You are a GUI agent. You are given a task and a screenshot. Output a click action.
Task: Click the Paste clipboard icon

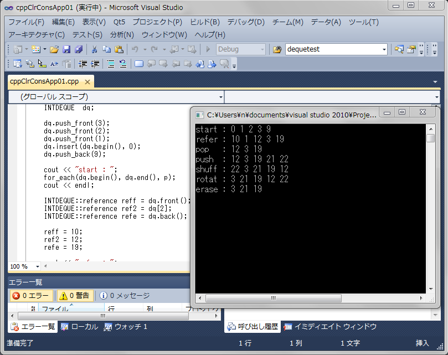(119, 49)
